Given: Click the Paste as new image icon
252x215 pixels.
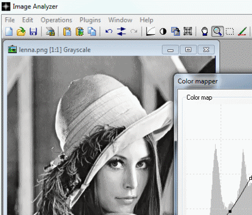Looking at the screenshot, I should coord(80,31).
